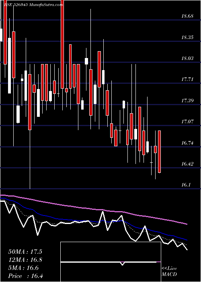Click the 18.35 price axis label

coord(187,37)
